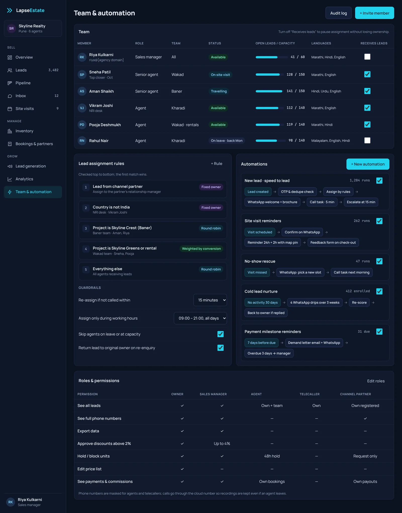Click the On leave · back Mon status
The image size is (402, 513).
[227, 141]
